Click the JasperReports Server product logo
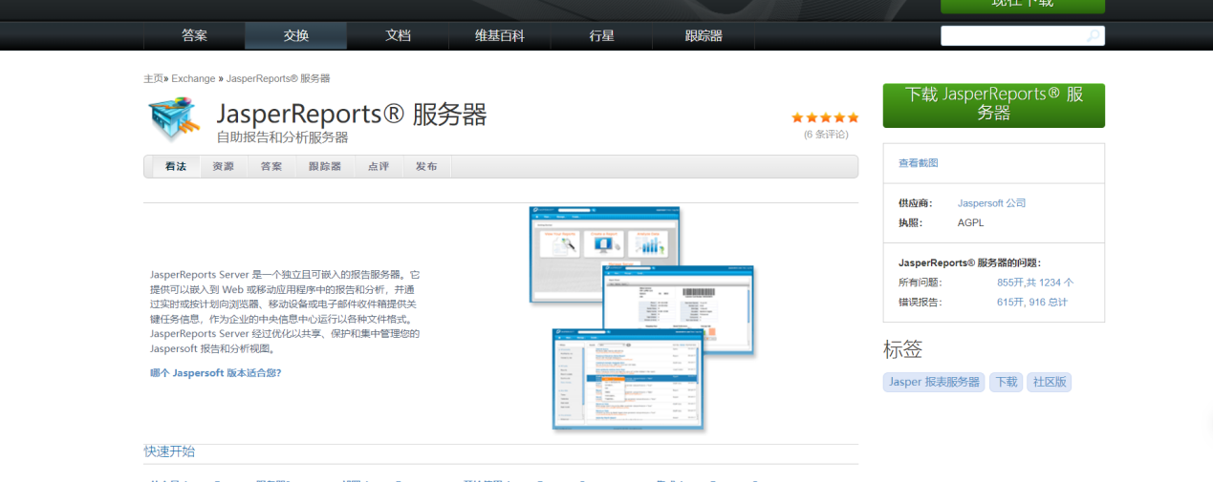 coord(175,119)
